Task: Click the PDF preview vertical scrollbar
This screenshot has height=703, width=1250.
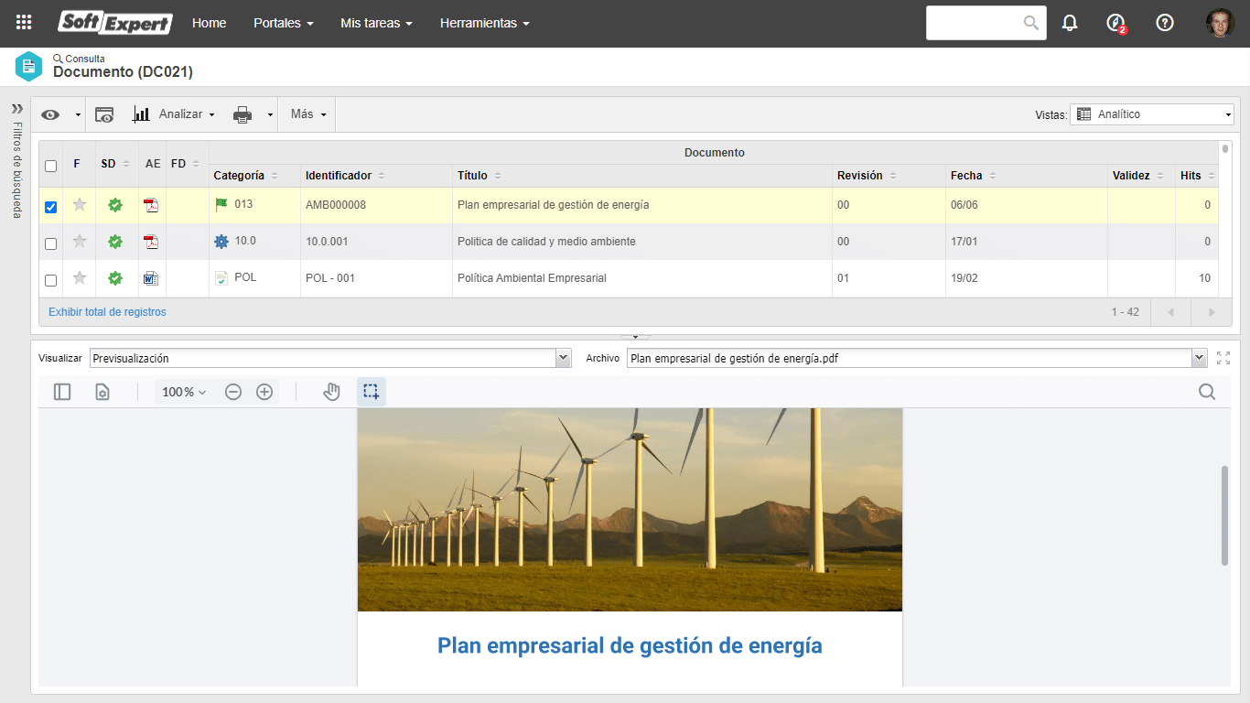Action: coord(1225,515)
